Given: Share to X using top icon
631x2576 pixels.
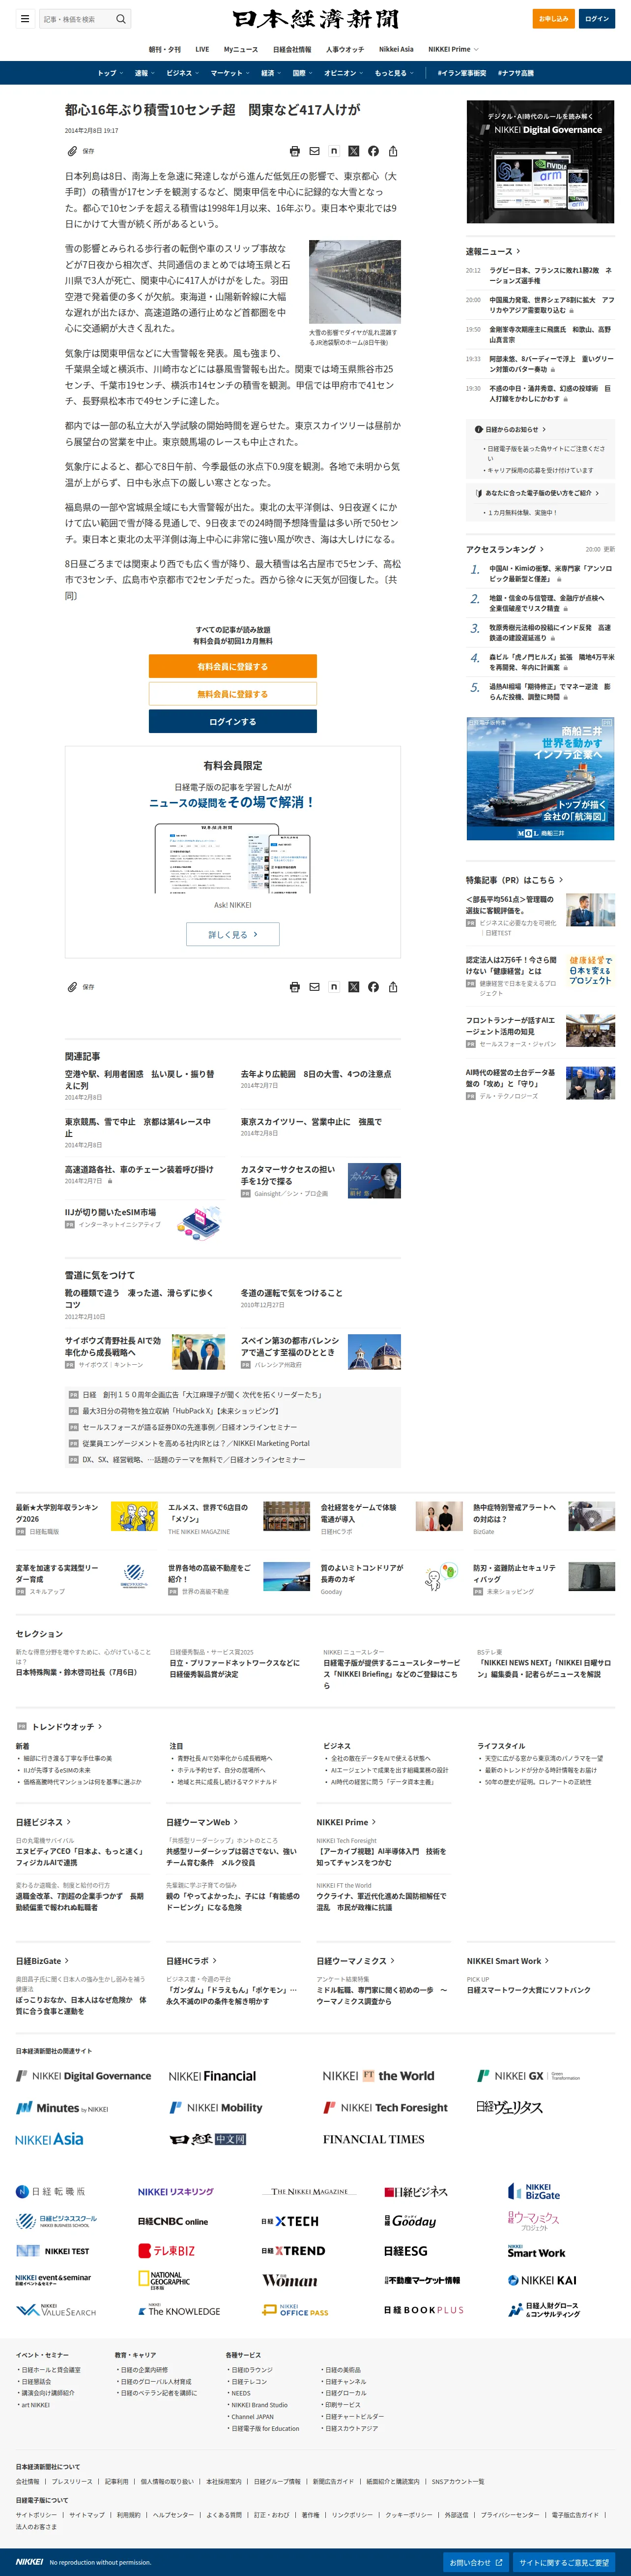Looking at the screenshot, I should click(353, 151).
